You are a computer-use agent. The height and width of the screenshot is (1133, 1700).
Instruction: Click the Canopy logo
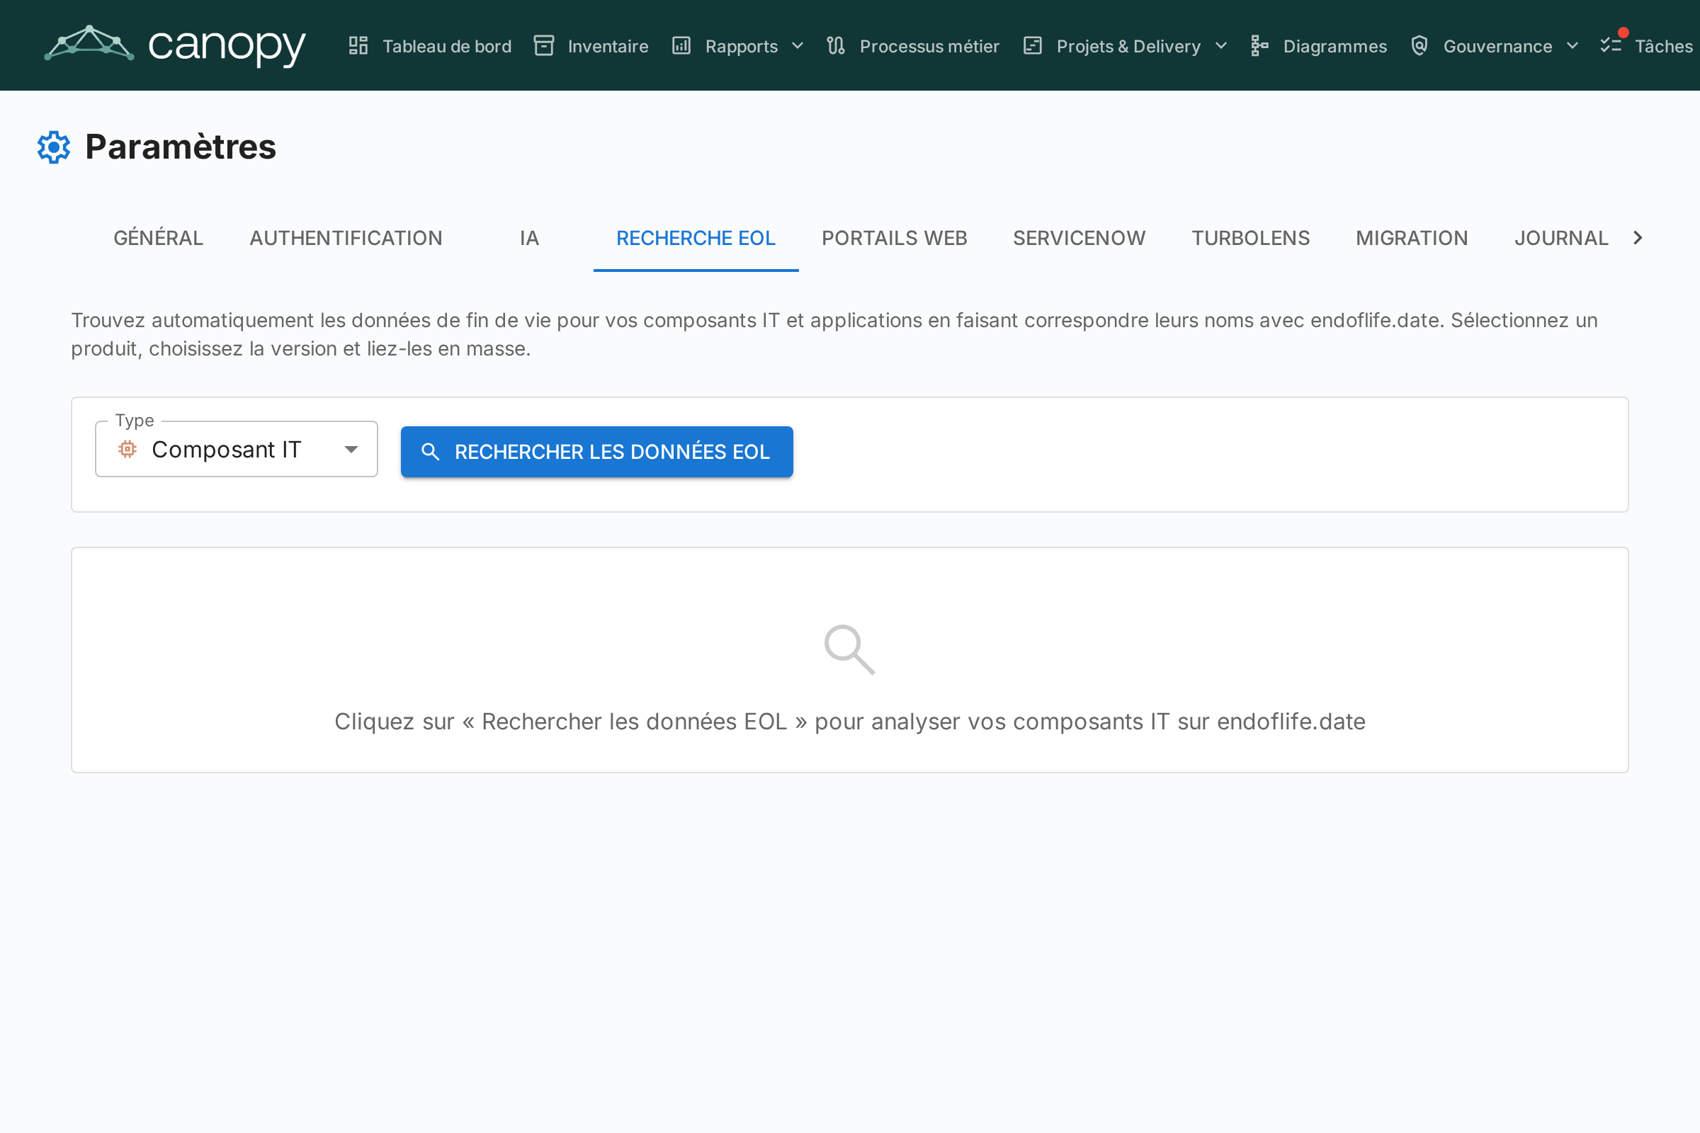point(175,45)
